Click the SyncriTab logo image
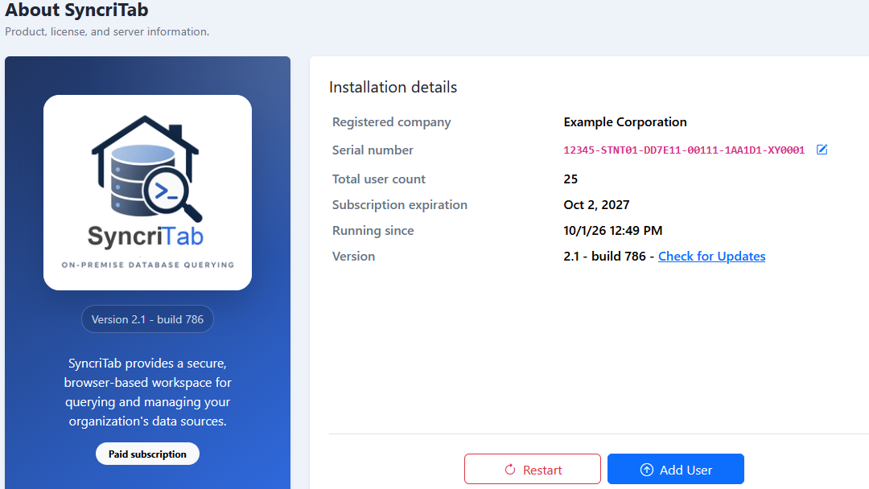869x489 pixels. [x=147, y=192]
